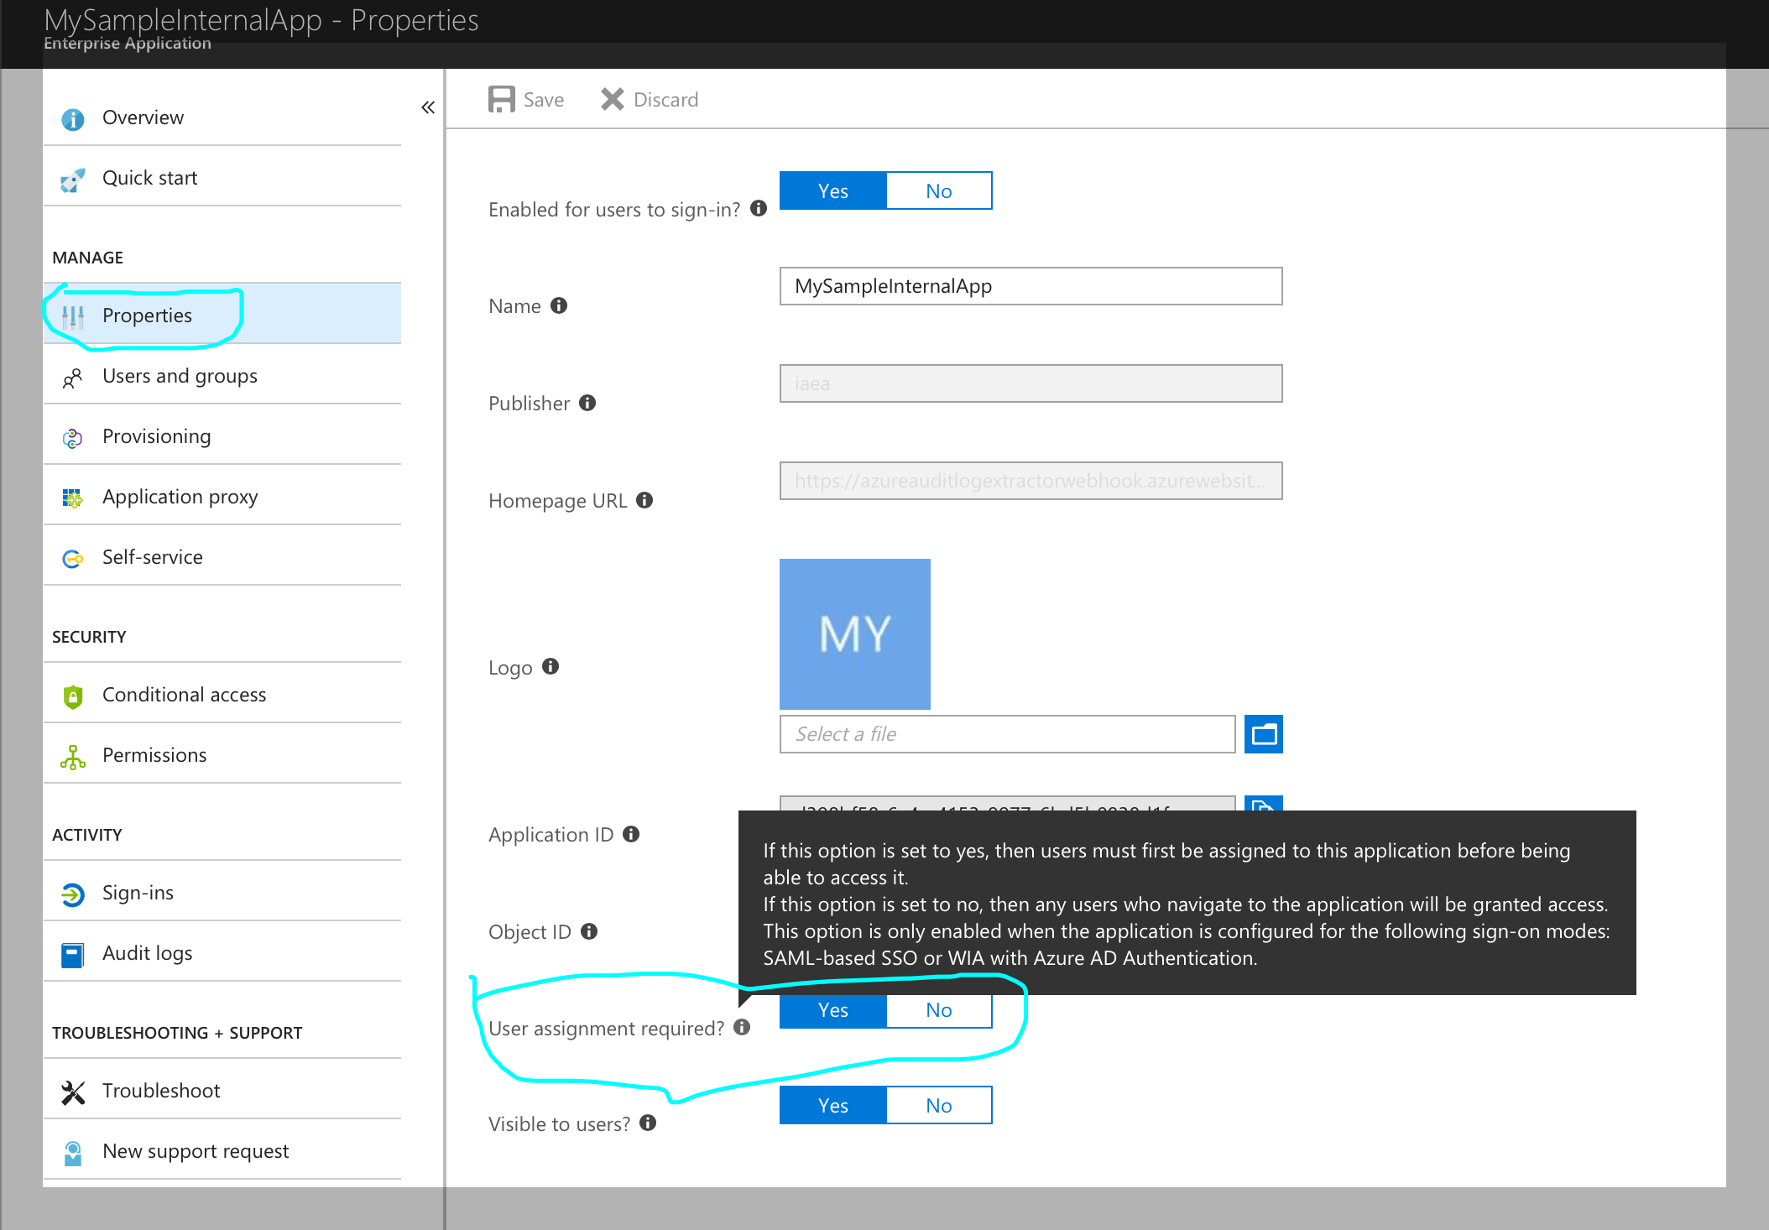Set Enabled for users to sign-in to No
The height and width of the screenshot is (1230, 1769).
[x=938, y=191]
